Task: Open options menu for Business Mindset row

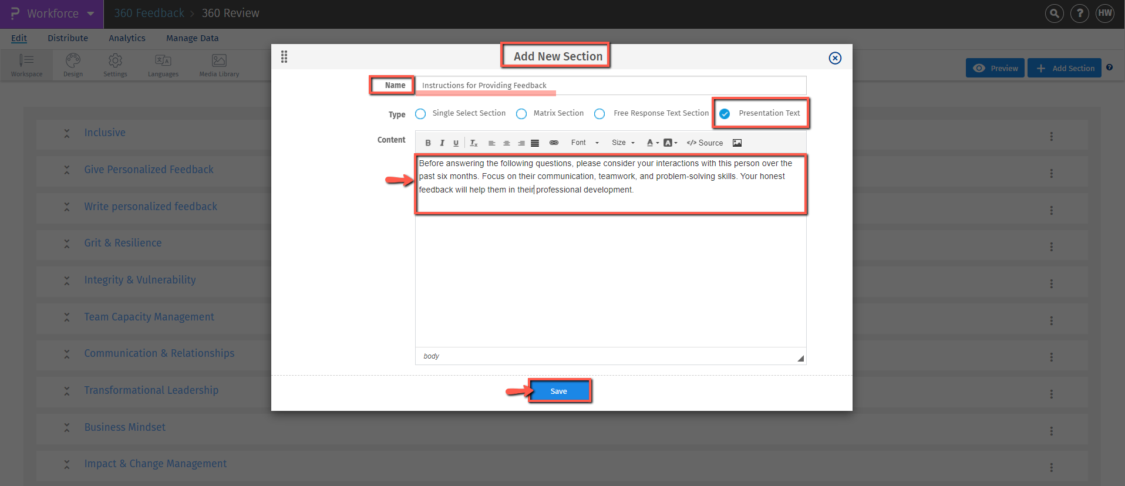Action: pos(1051,431)
